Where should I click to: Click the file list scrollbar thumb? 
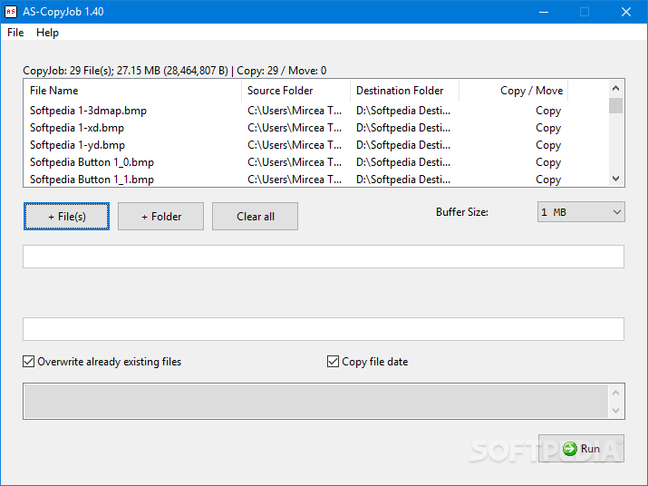[x=615, y=105]
